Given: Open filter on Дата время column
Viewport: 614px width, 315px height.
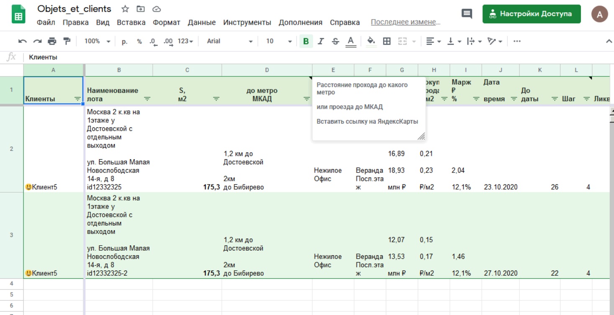Looking at the screenshot, I should tap(514, 99).
